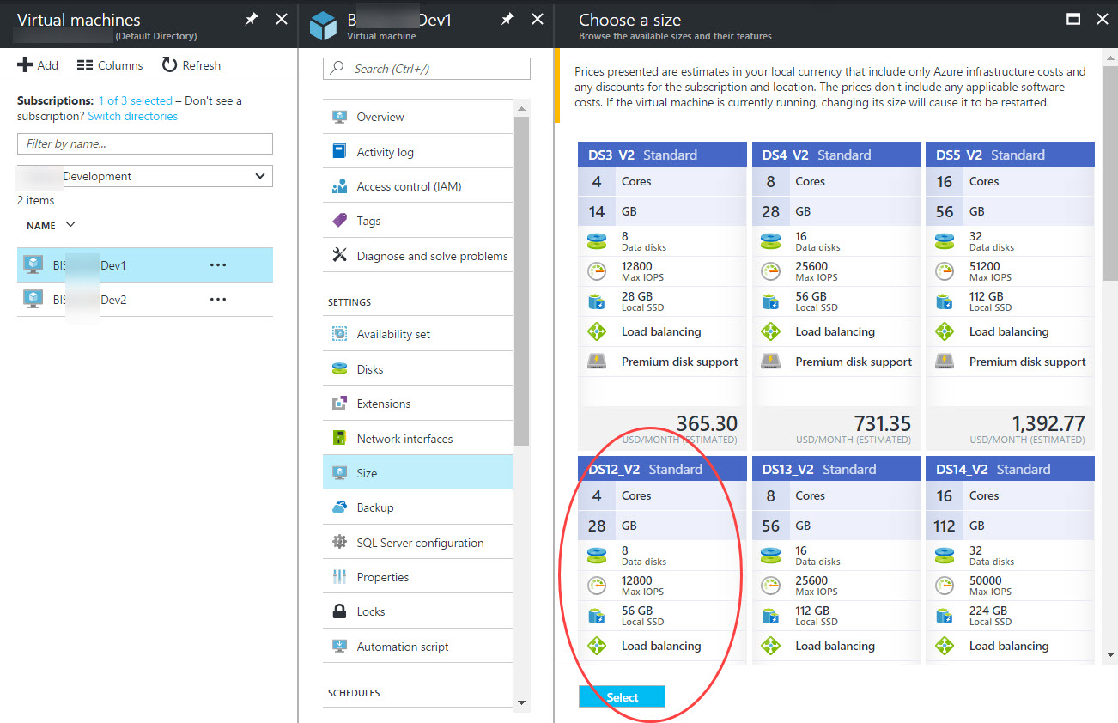Pin the Dev1 virtual machine blade
1118x723 pixels.
(507, 19)
